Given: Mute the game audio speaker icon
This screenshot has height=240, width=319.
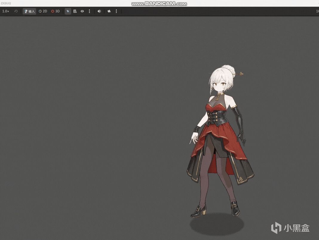Looking at the screenshot, I should (x=99, y=11).
